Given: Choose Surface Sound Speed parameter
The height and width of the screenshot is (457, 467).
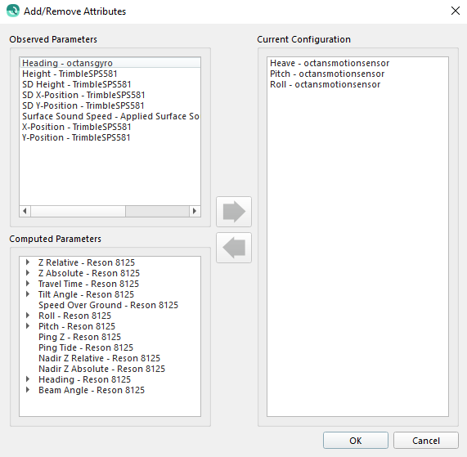Looking at the screenshot, I should tap(110, 116).
